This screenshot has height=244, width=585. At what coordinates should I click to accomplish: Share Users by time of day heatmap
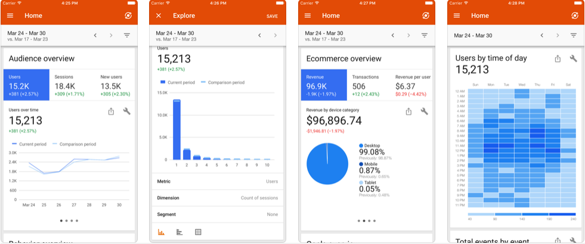pos(558,58)
